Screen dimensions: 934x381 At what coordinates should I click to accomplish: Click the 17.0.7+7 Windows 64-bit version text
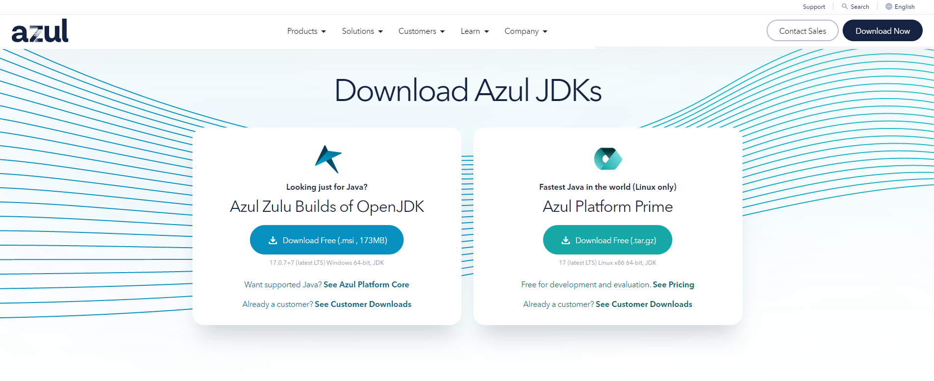327,263
